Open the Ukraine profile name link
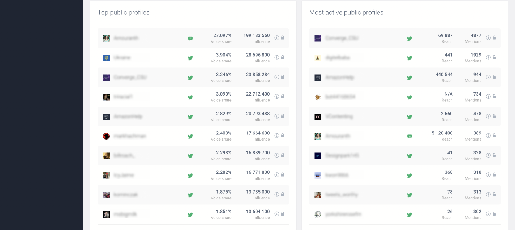 (122, 58)
